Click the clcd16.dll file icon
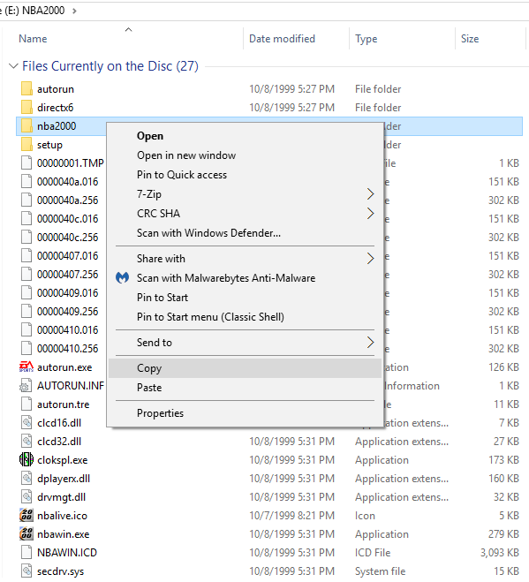 click(26, 423)
